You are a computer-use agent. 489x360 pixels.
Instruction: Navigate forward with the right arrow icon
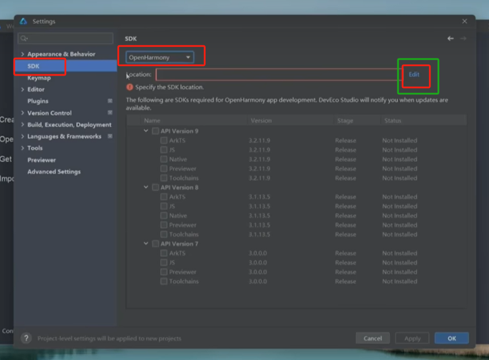point(463,38)
